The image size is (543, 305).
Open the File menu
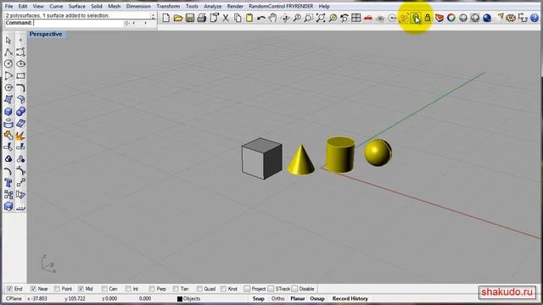tap(8, 6)
